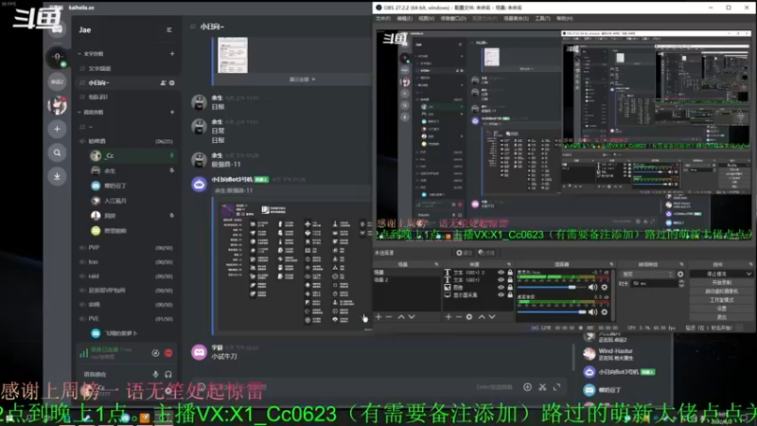
Task: Expand chat input box icon
Action: click(557, 387)
